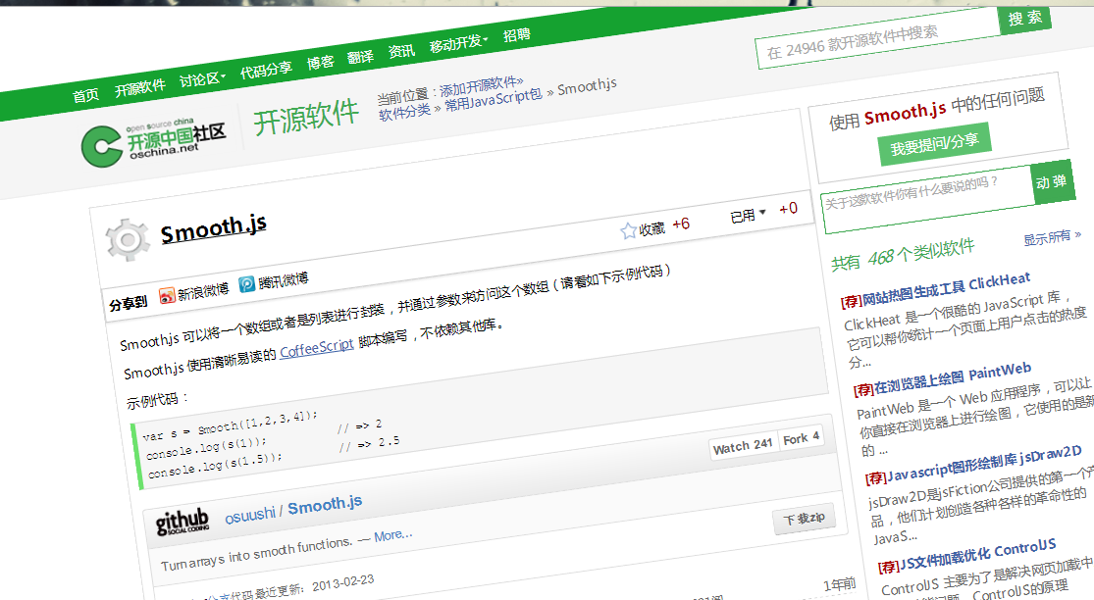Expand the 移动开发 dropdown menu
This screenshot has width=1094, height=600.
(458, 42)
